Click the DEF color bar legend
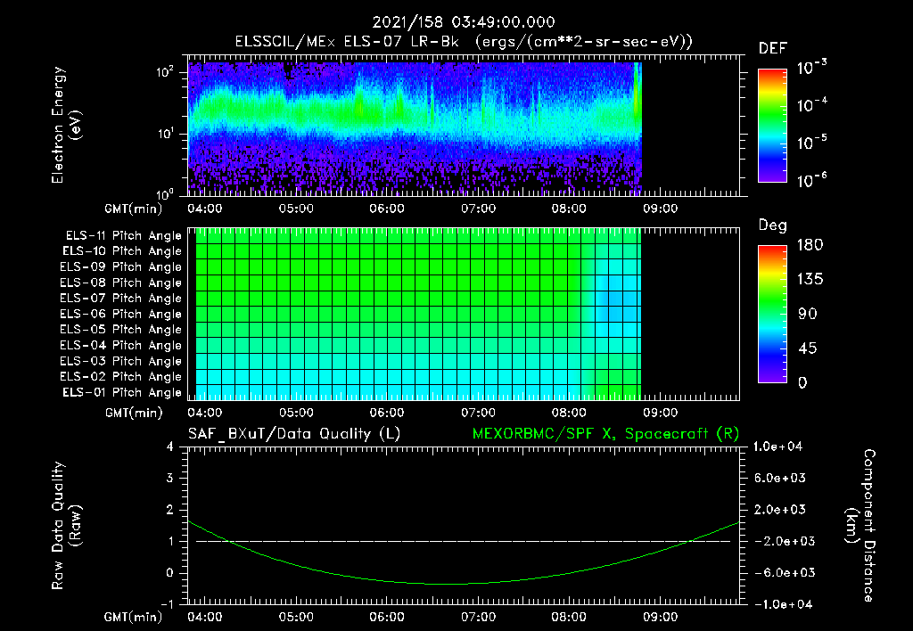The height and width of the screenshot is (631, 913). 773,126
